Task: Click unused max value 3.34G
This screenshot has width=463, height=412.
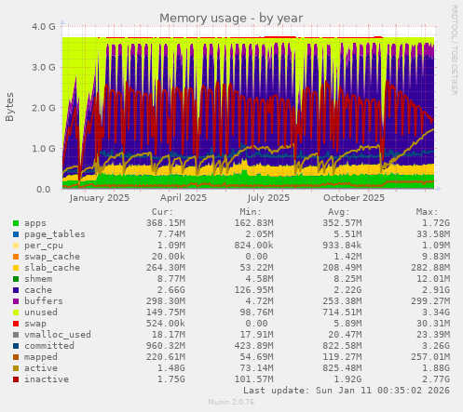Action: (436, 312)
